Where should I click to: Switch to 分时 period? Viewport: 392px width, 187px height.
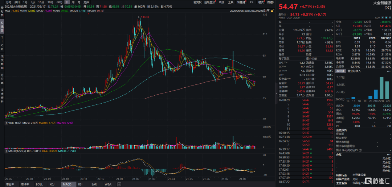[x=8, y=2]
